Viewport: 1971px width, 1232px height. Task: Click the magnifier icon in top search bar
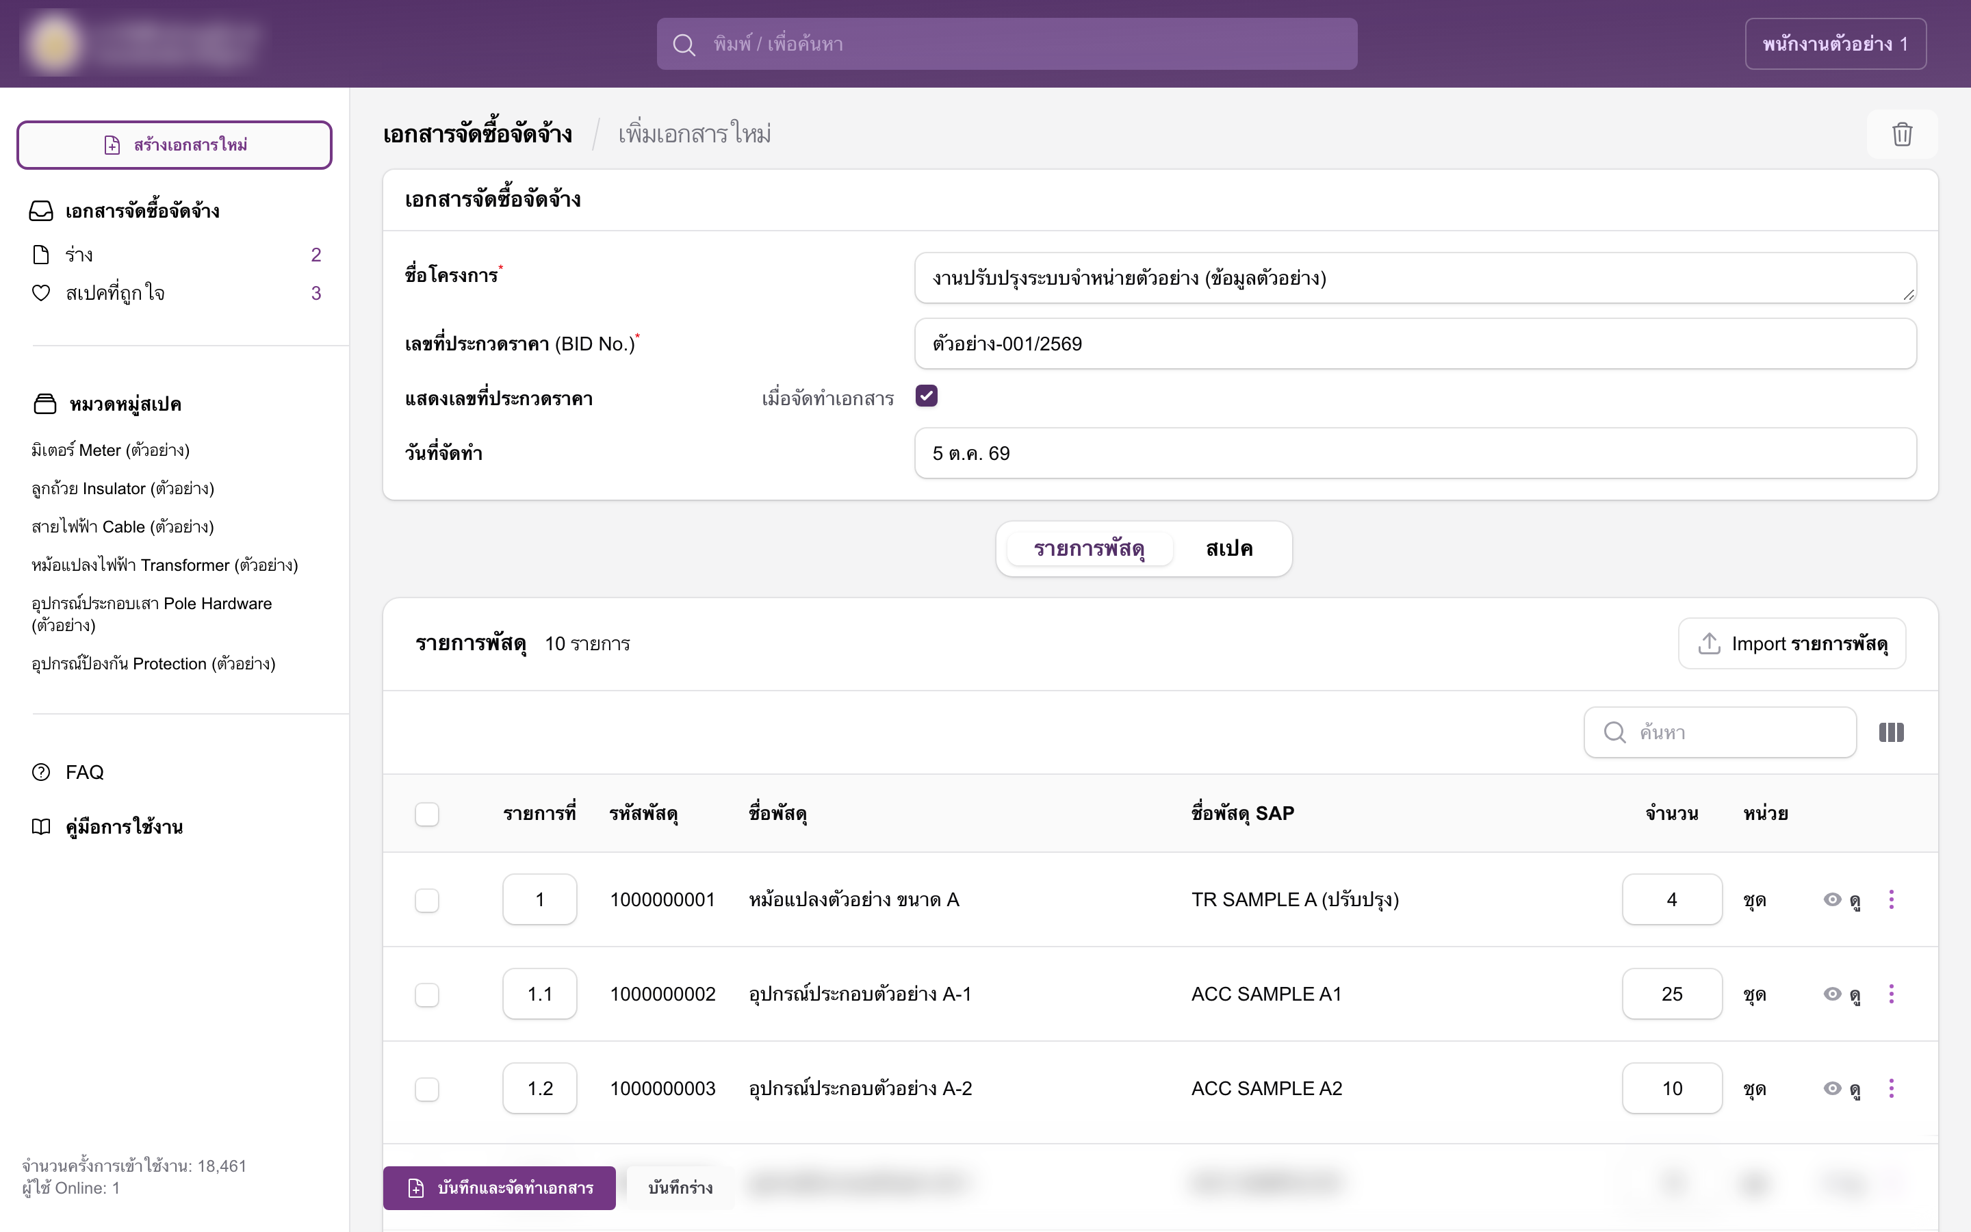click(x=684, y=44)
